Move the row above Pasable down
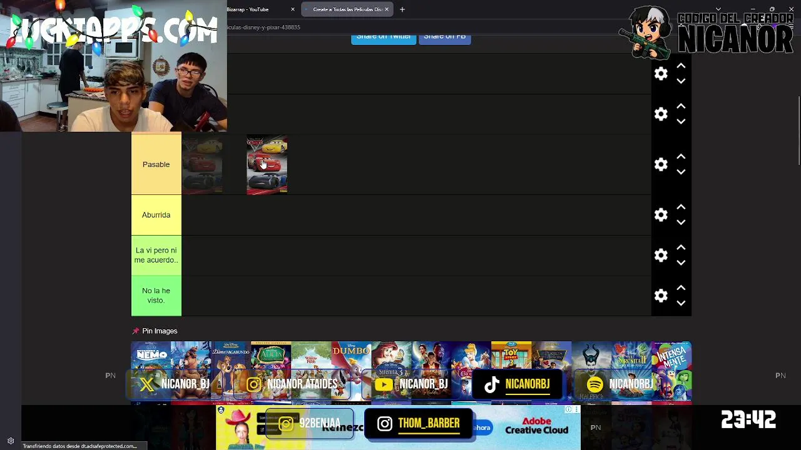 click(x=681, y=121)
